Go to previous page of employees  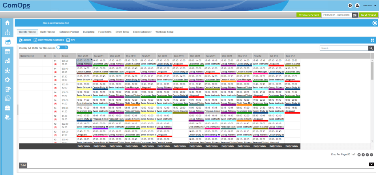(363, 155)
